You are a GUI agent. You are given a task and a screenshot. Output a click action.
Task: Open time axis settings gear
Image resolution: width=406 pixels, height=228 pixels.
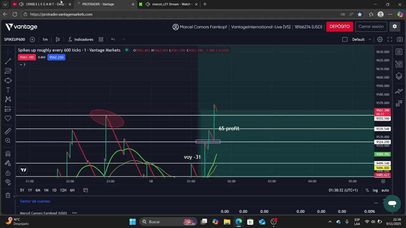pos(383,181)
